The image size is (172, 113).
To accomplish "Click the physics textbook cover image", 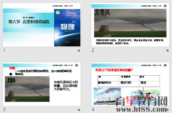I will [67, 28].
